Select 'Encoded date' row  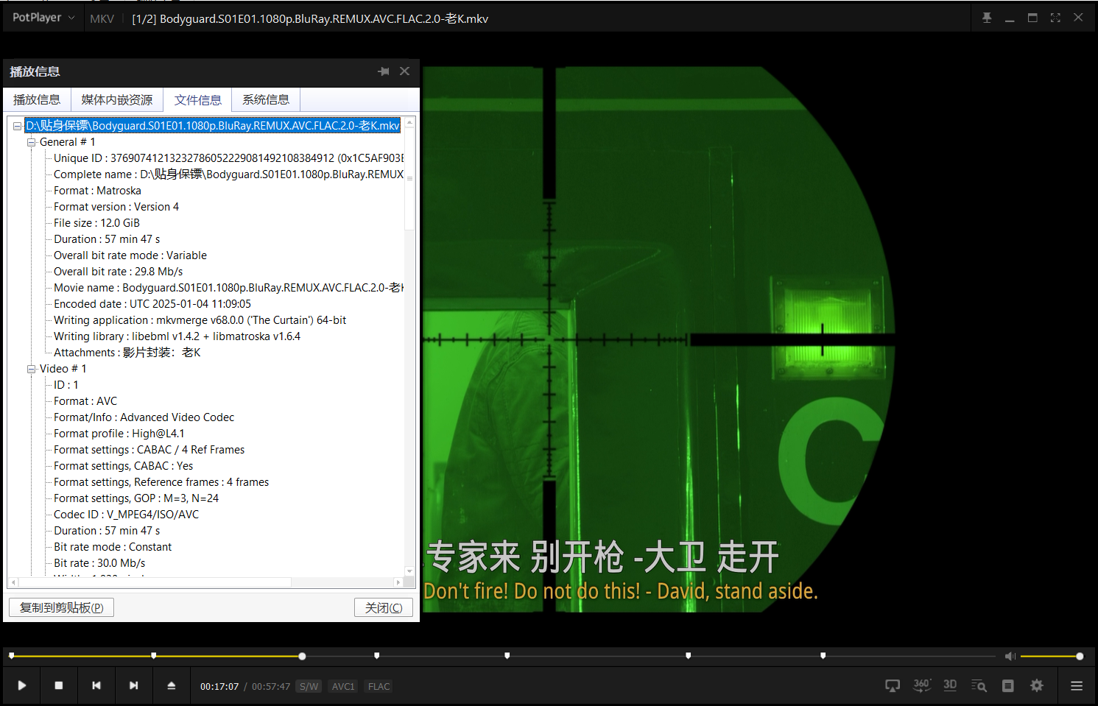[152, 304]
